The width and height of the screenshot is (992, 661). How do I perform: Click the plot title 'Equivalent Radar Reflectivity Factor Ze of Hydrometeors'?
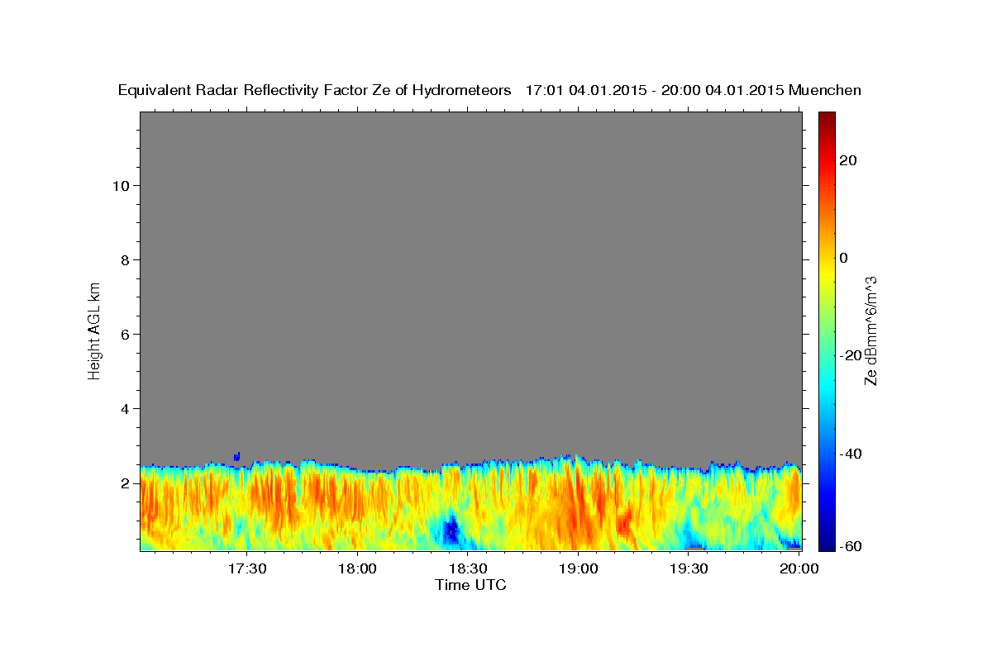315,91
